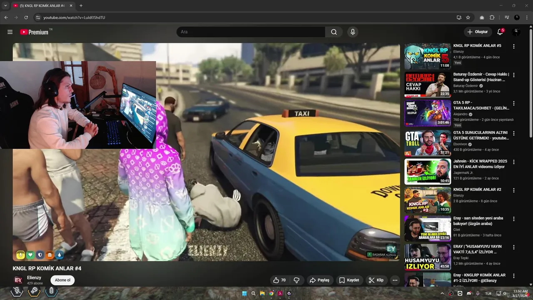Open Chrome from the taskbar
The image size is (533, 300).
coord(271,293)
